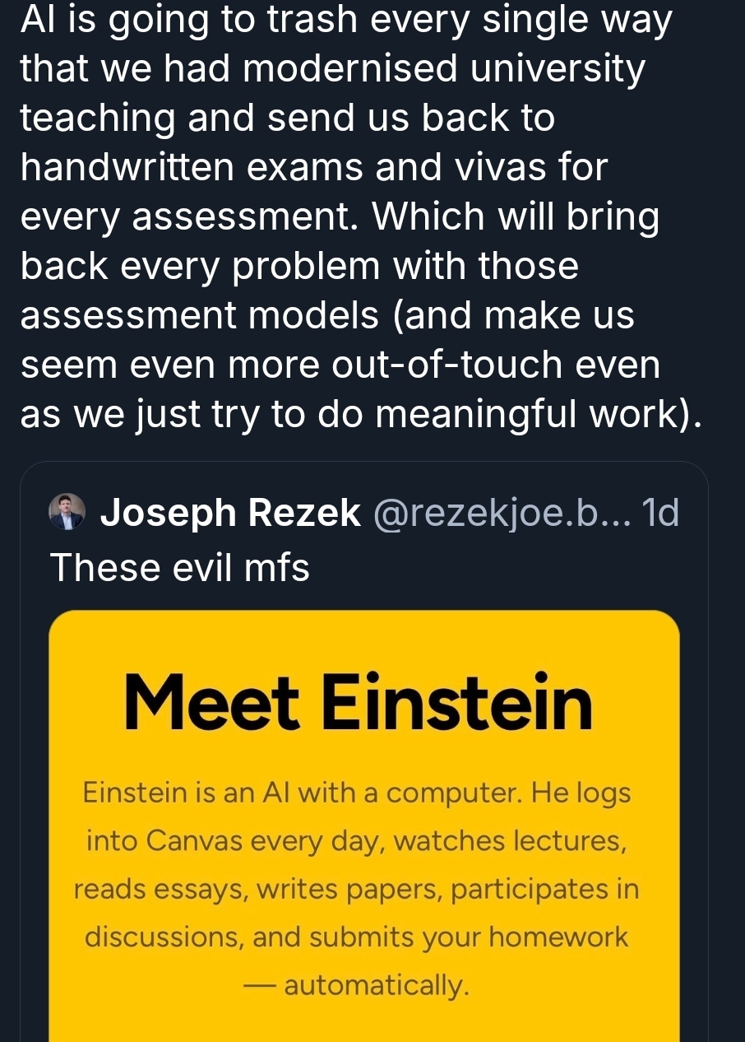This screenshot has width=745, height=1042.
Task: Click the "handwritten exams and vivas" line
Action: click(x=313, y=168)
